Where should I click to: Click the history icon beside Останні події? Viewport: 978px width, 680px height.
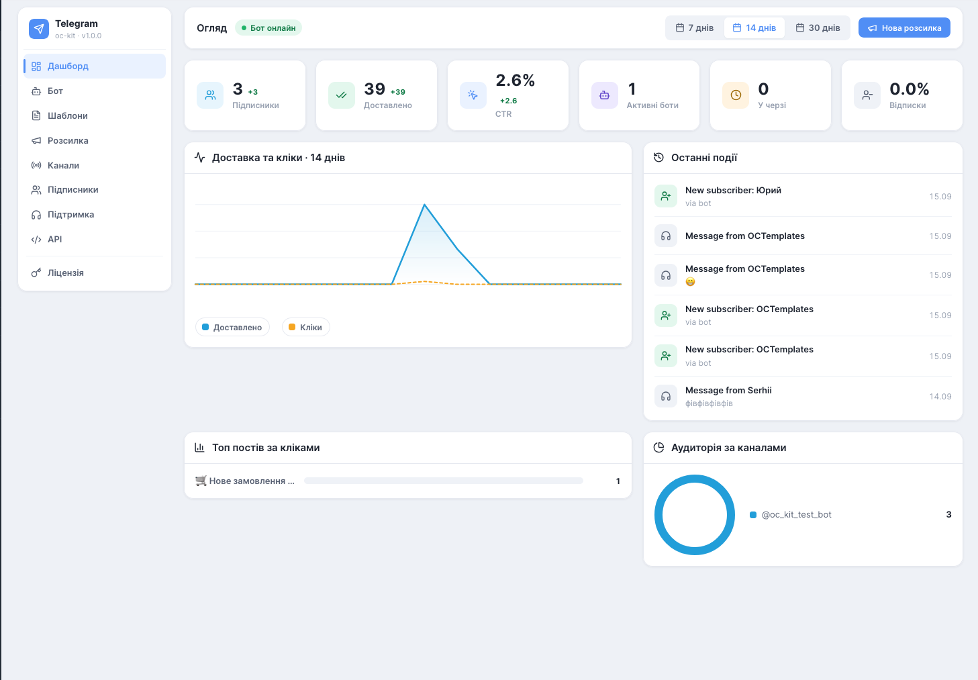coord(658,158)
